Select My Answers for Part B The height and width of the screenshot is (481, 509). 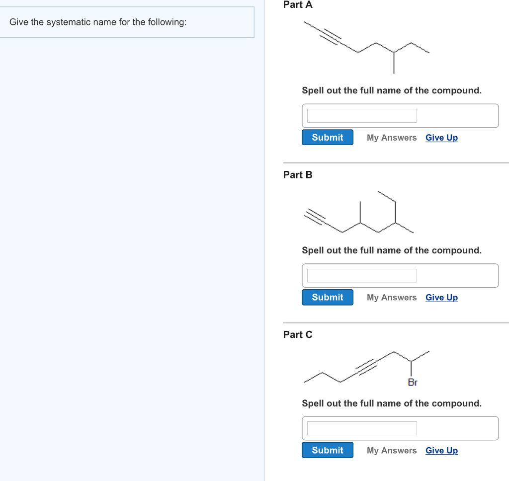[x=391, y=297]
